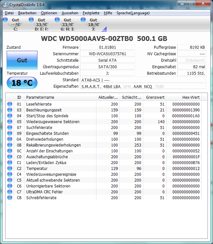Open the Optionen menu
The image size is (213, 244).
[x=49, y=13]
